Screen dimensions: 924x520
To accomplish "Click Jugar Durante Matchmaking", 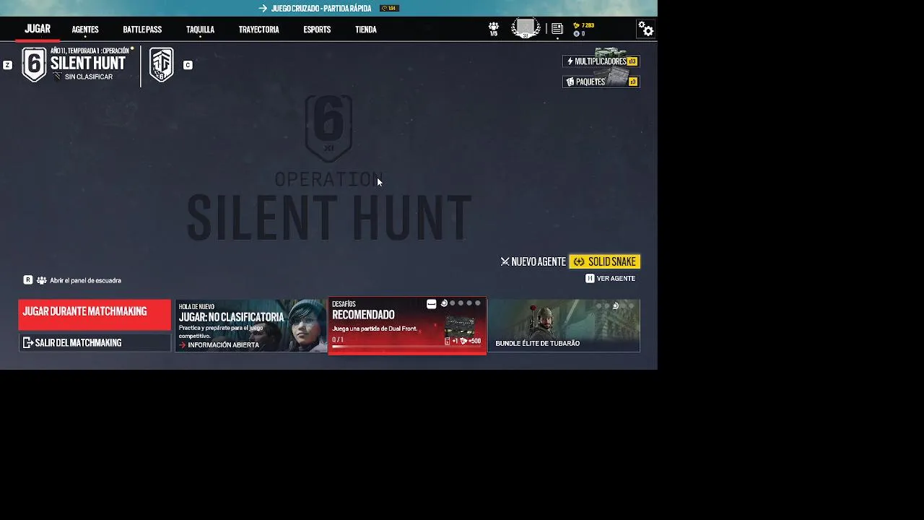I will [x=95, y=315].
